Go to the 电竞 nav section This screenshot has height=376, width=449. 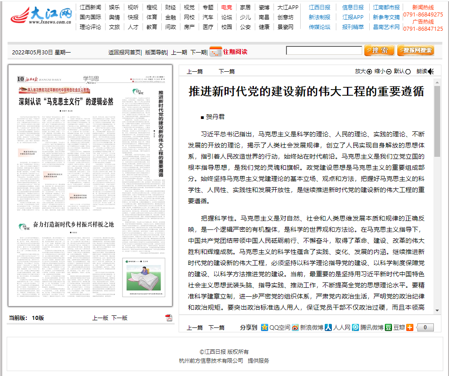226,8
